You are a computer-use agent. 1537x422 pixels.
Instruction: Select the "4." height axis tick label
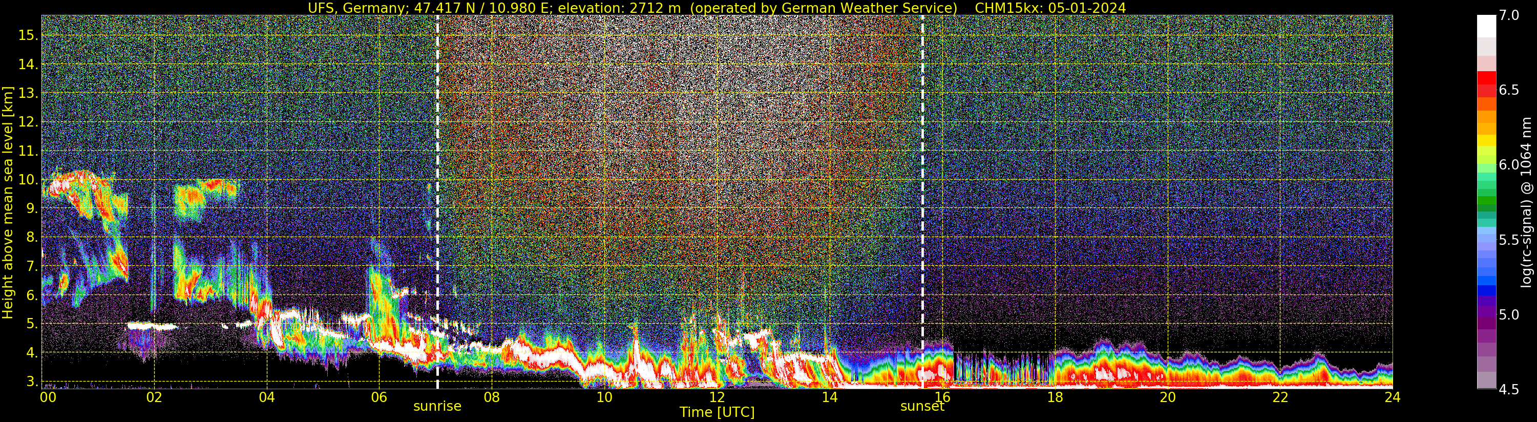pyautogui.click(x=32, y=353)
